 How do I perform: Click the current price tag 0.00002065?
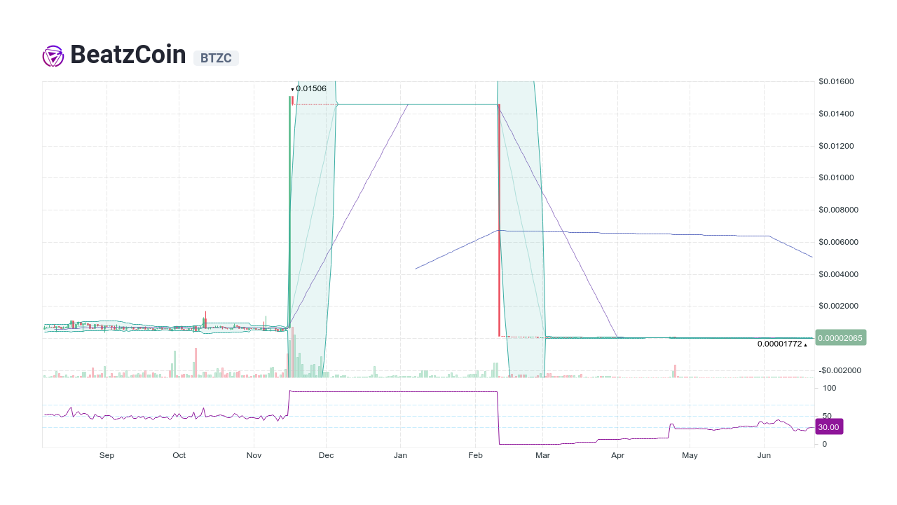(x=841, y=337)
